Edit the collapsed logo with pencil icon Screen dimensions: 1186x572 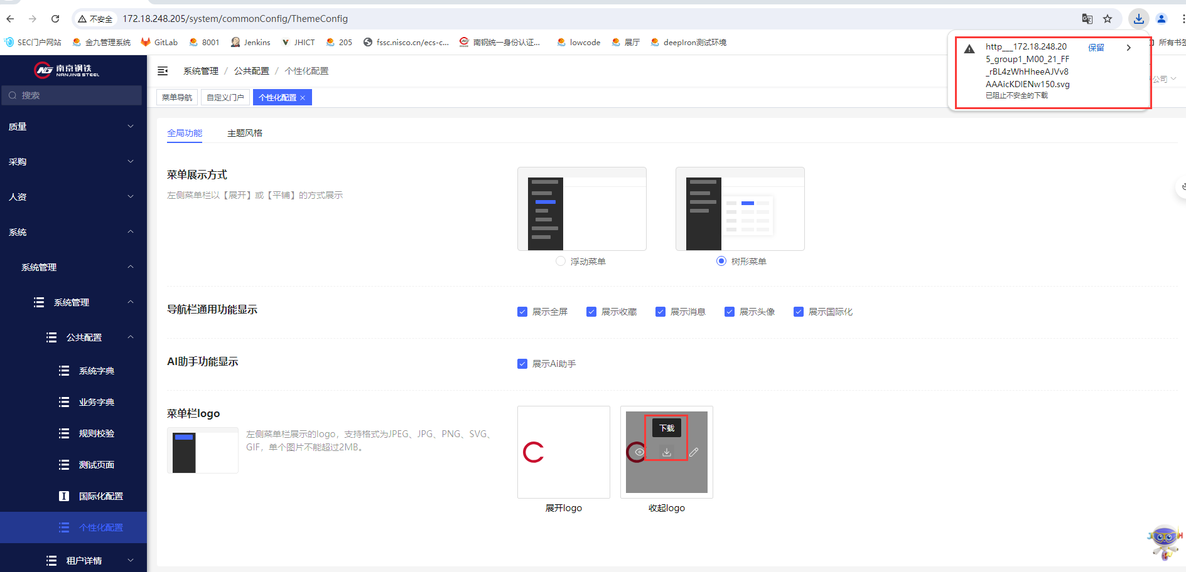694,452
